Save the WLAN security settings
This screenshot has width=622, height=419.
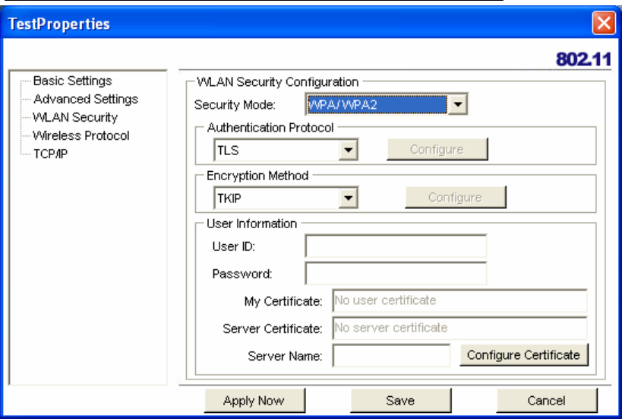pyautogui.click(x=400, y=400)
